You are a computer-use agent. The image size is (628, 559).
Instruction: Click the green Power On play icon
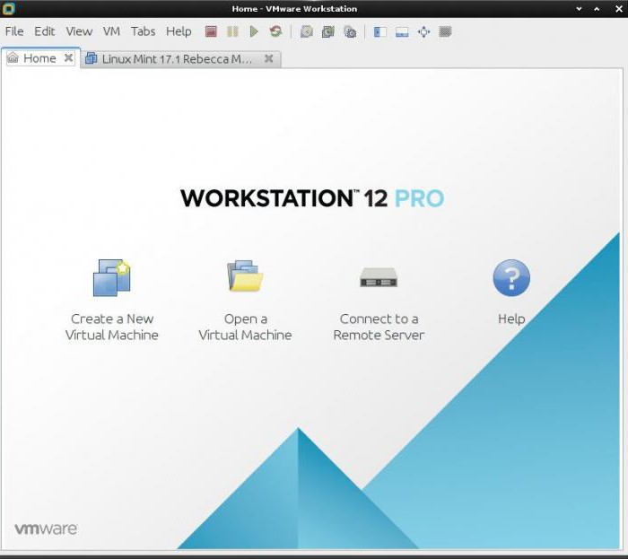point(254,31)
